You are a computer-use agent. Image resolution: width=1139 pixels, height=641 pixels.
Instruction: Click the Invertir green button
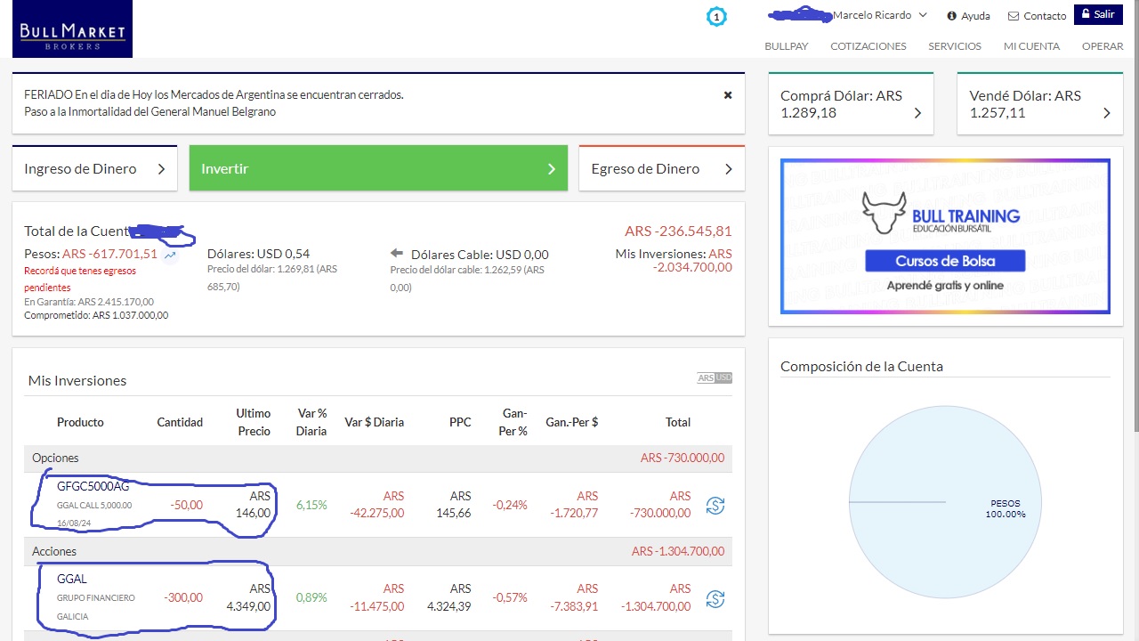378,168
